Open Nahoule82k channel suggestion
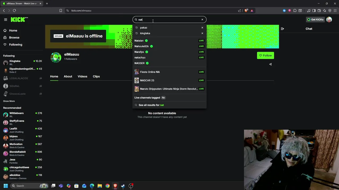 169,46
